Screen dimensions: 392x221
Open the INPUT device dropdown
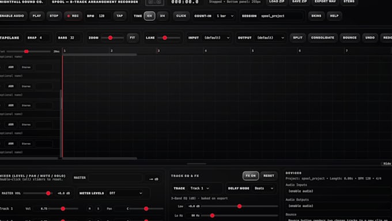pos(217,38)
